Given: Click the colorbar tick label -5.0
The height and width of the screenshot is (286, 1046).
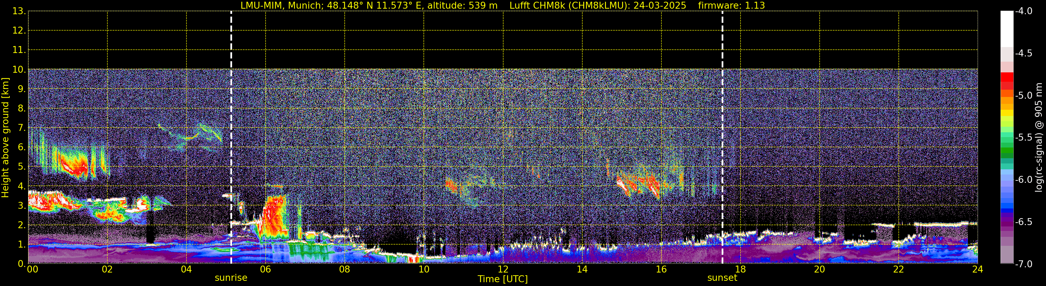Looking at the screenshot, I should click(1023, 96).
